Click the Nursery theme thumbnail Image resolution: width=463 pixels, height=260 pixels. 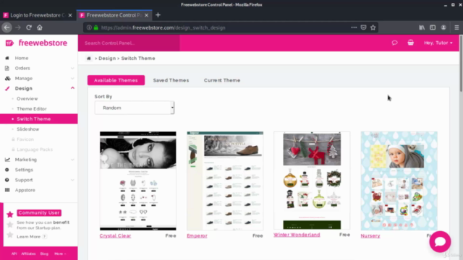[x=399, y=181]
